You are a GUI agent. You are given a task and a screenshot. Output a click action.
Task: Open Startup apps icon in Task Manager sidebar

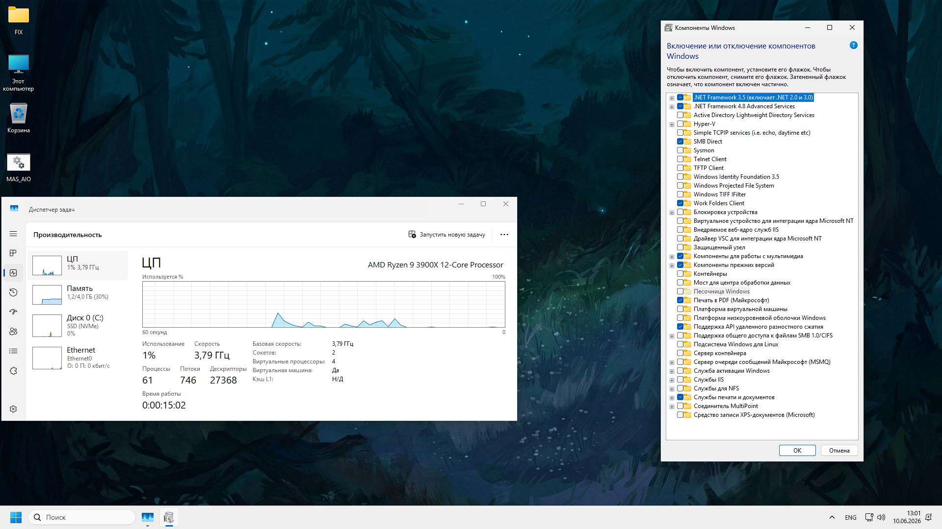click(13, 312)
